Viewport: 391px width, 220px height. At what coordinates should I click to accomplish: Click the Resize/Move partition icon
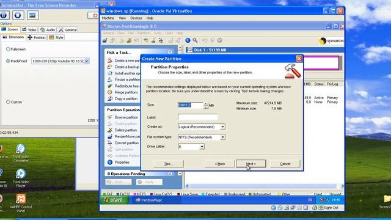(110, 136)
